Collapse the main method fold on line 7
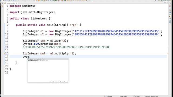Viewport: 173px width, 97px height. point(9,25)
